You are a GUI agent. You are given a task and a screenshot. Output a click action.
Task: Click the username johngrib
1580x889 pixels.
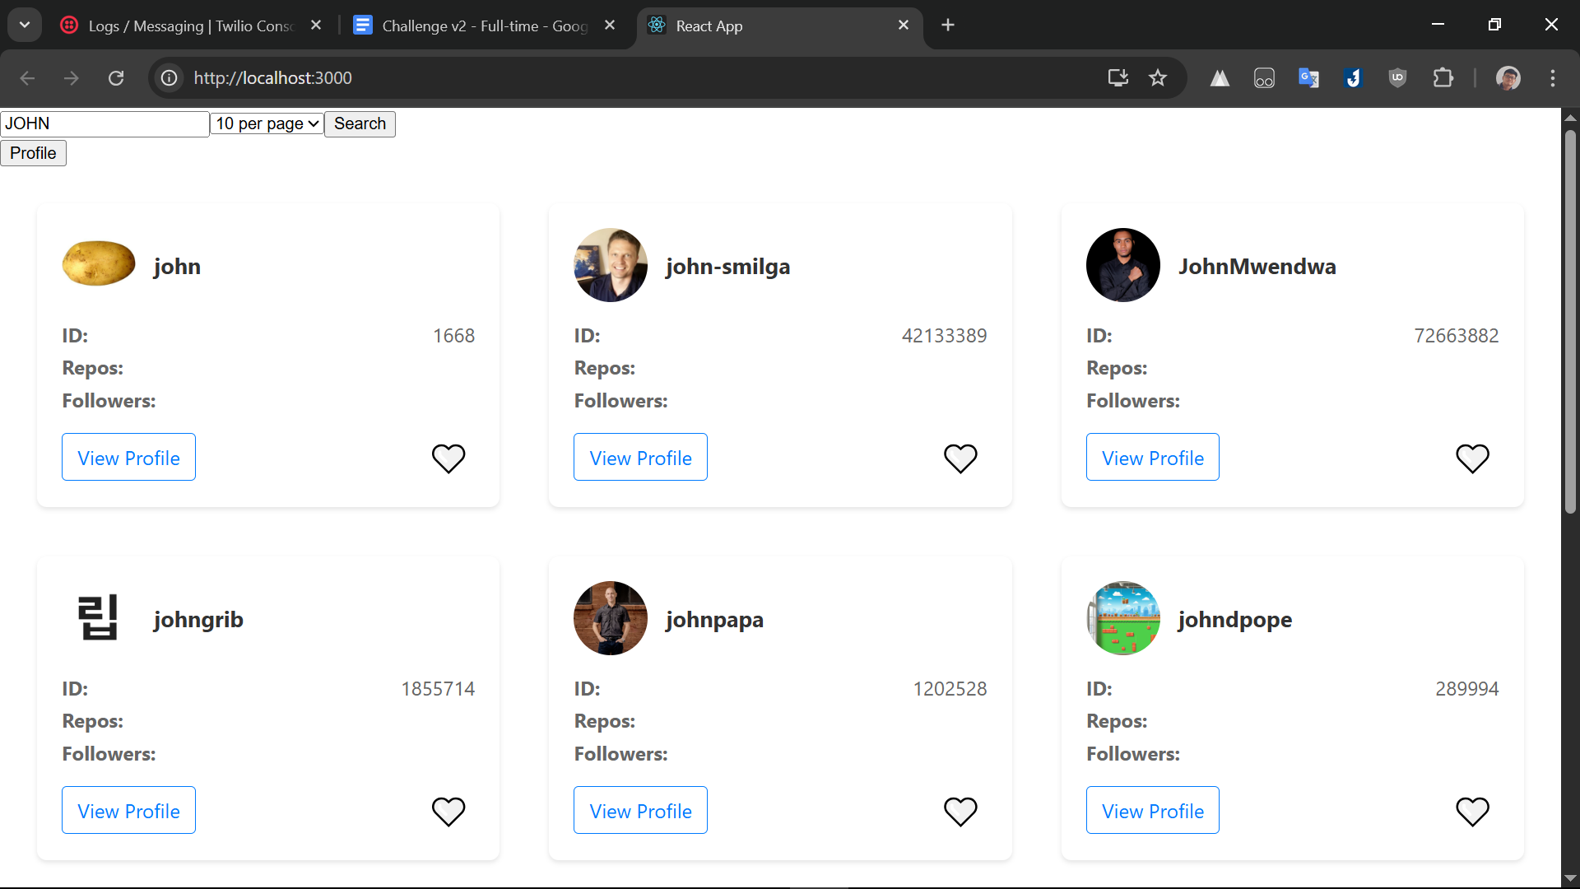(198, 620)
